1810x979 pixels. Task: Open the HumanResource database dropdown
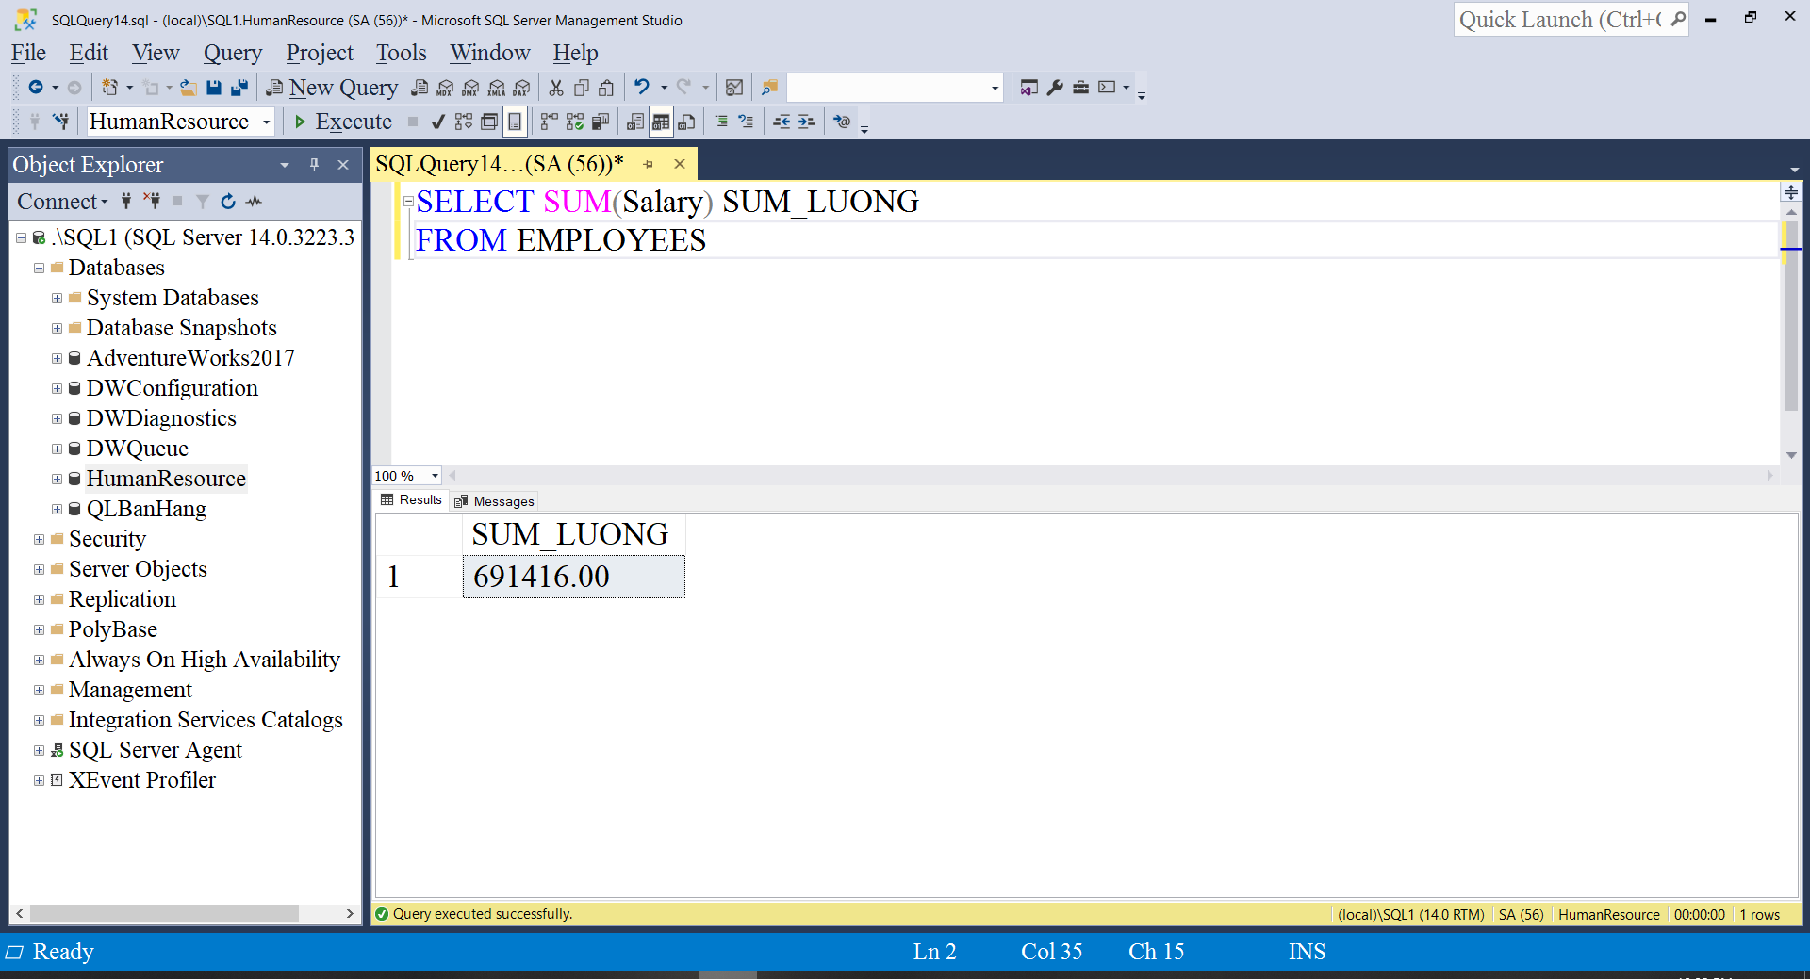pos(267,122)
